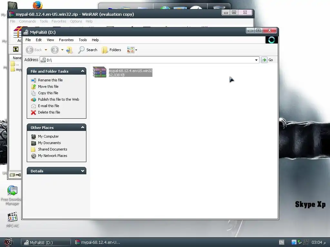Open Tools menu in MyPal68 window
The image size is (330, 247).
[x=83, y=40]
